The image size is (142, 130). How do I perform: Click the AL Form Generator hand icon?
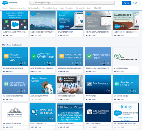pyautogui.click(x=117, y=56)
